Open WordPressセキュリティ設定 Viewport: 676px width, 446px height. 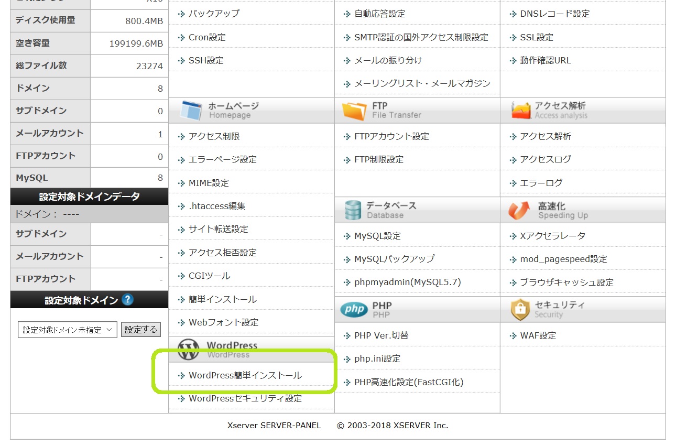[245, 398]
